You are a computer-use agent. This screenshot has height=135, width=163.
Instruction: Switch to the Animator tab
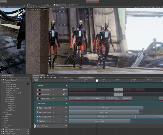[32, 5]
